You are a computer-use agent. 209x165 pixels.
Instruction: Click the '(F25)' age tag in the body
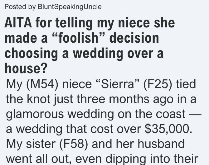[158, 84]
